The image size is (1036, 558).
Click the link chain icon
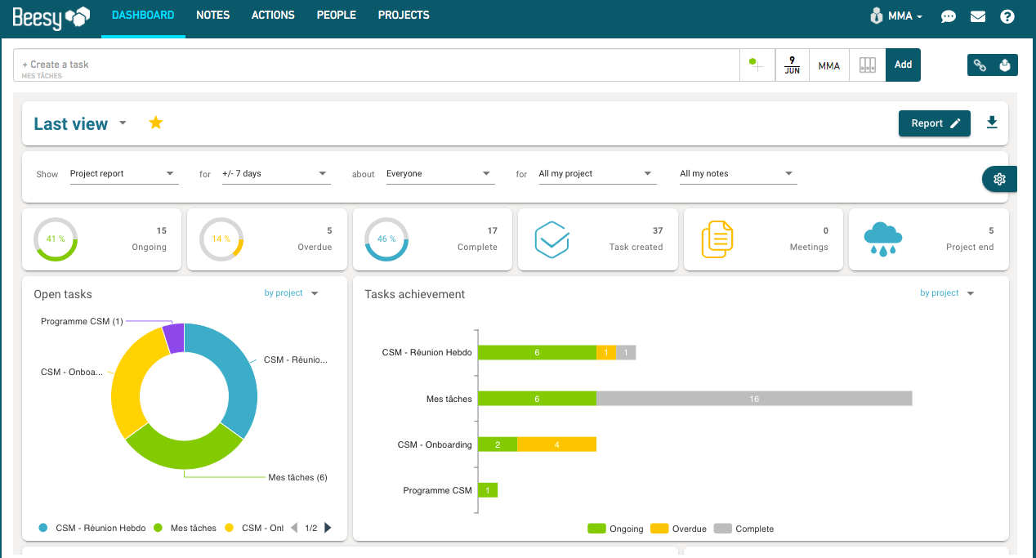(980, 65)
